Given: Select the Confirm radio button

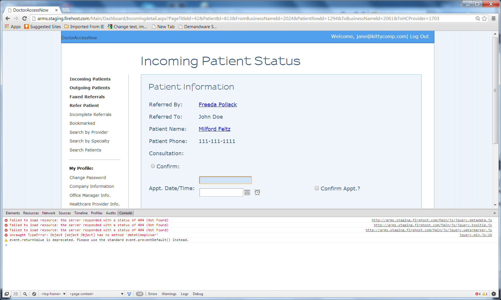Looking at the screenshot, I should coord(153,166).
